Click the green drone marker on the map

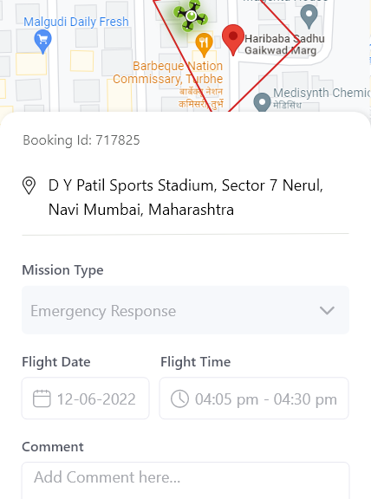(x=191, y=16)
